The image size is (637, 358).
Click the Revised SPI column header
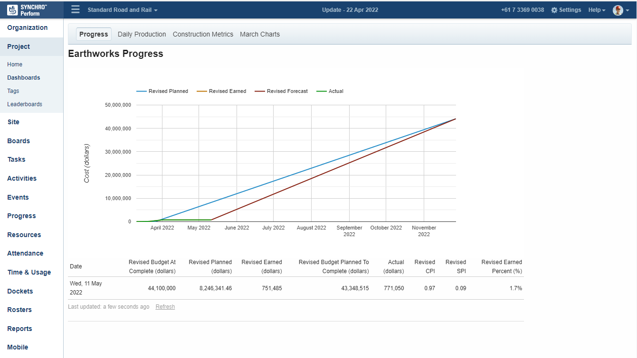click(x=456, y=266)
